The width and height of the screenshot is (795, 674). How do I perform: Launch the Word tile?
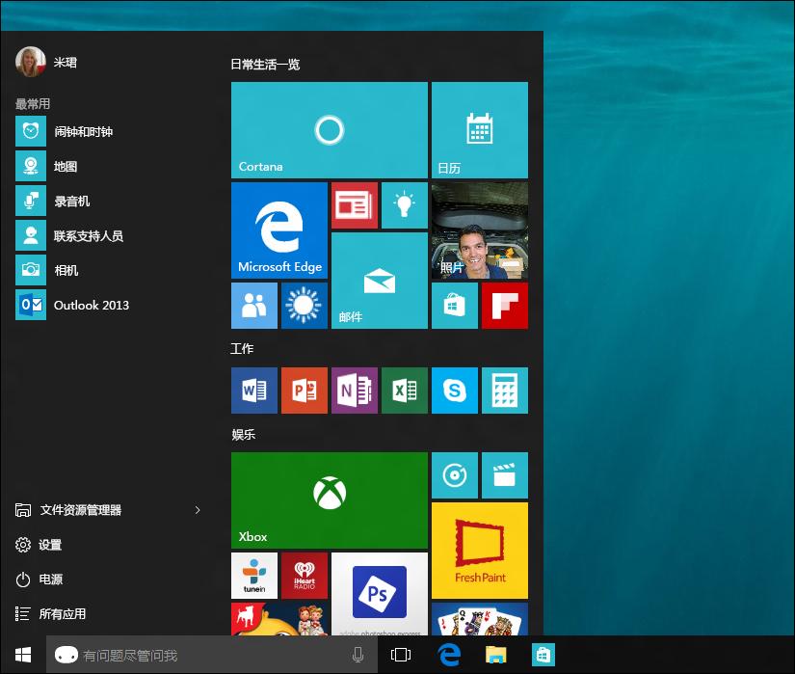[x=254, y=391]
